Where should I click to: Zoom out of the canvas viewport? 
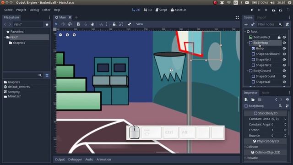(x=60, y=35)
